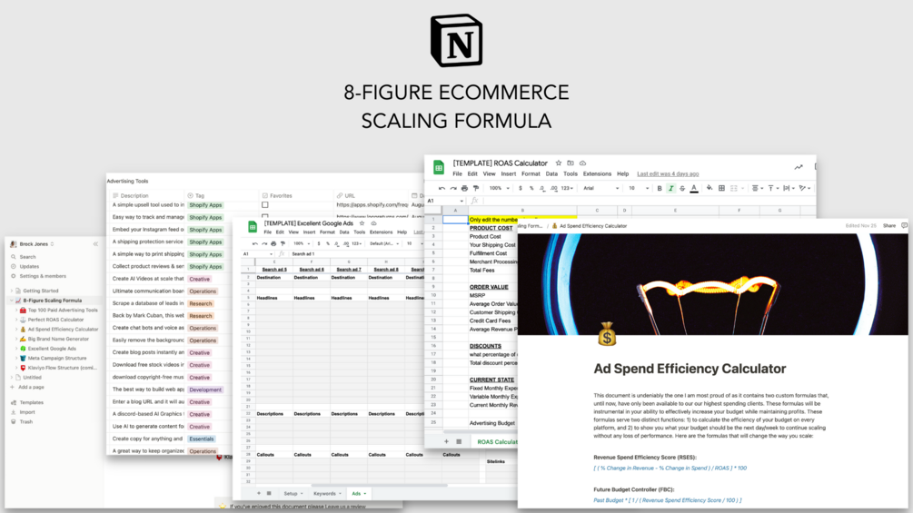This screenshot has height=513, width=913.
Task: Click undo in ROAS Calculator toolbar
Action: coord(442,189)
